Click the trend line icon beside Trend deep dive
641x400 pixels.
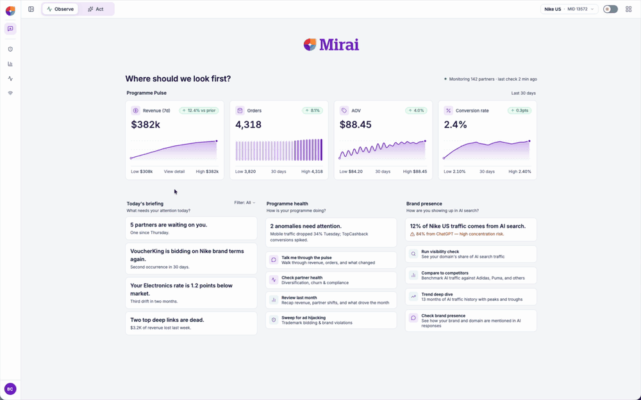pyautogui.click(x=413, y=297)
